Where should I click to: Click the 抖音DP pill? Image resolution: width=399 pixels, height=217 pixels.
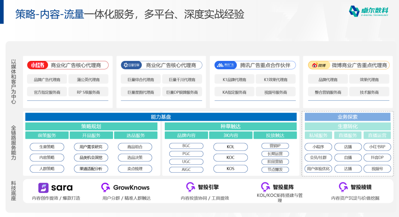pyautogui.click(x=377, y=158)
